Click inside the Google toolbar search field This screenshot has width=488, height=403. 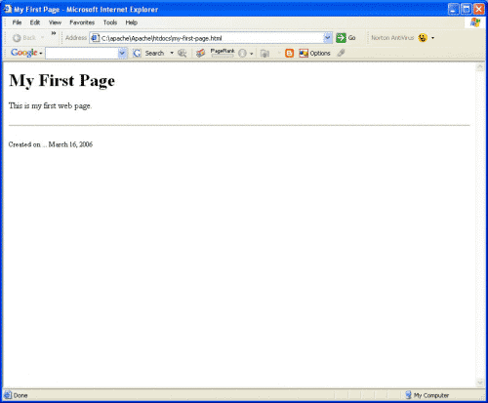82,53
